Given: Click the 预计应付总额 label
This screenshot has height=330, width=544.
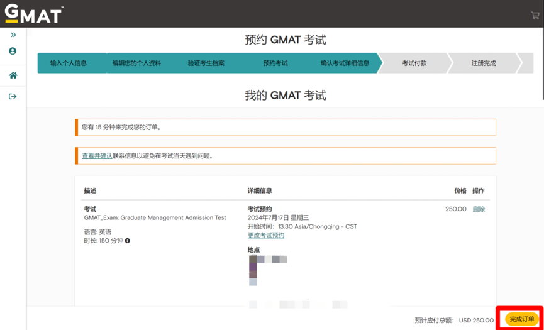Looking at the screenshot, I should [435, 321].
